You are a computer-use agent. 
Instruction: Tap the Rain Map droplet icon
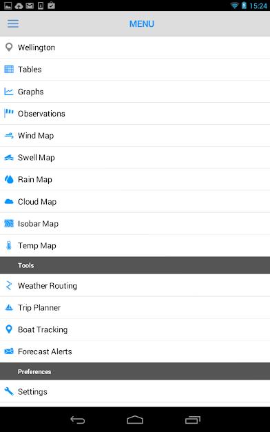tap(9, 179)
